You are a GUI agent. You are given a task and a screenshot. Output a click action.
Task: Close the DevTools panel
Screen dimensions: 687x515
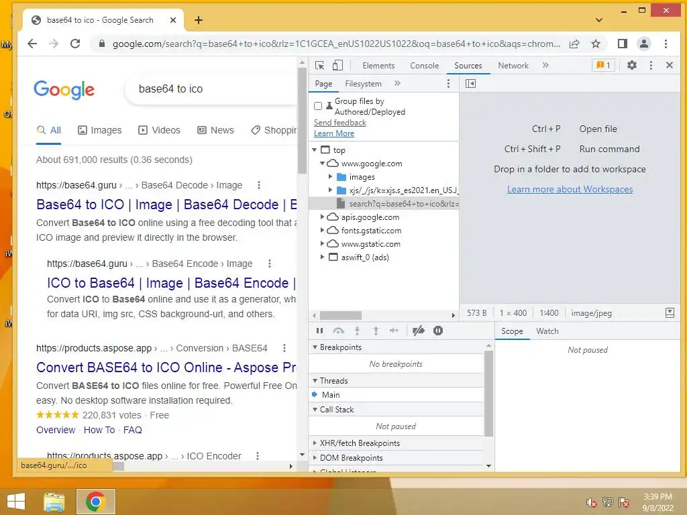pyautogui.click(x=669, y=65)
